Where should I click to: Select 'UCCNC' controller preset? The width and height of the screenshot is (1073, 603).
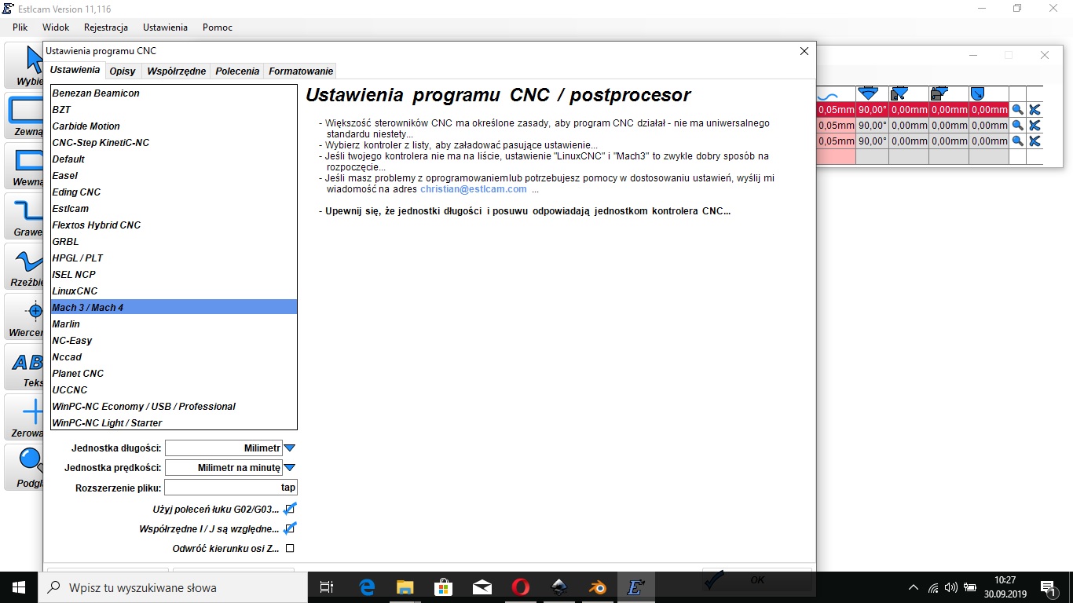point(174,390)
